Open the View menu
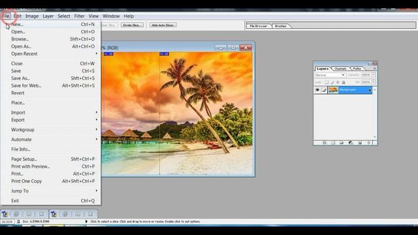Image resolution: width=418 pixels, height=235 pixels. (93, 16)
